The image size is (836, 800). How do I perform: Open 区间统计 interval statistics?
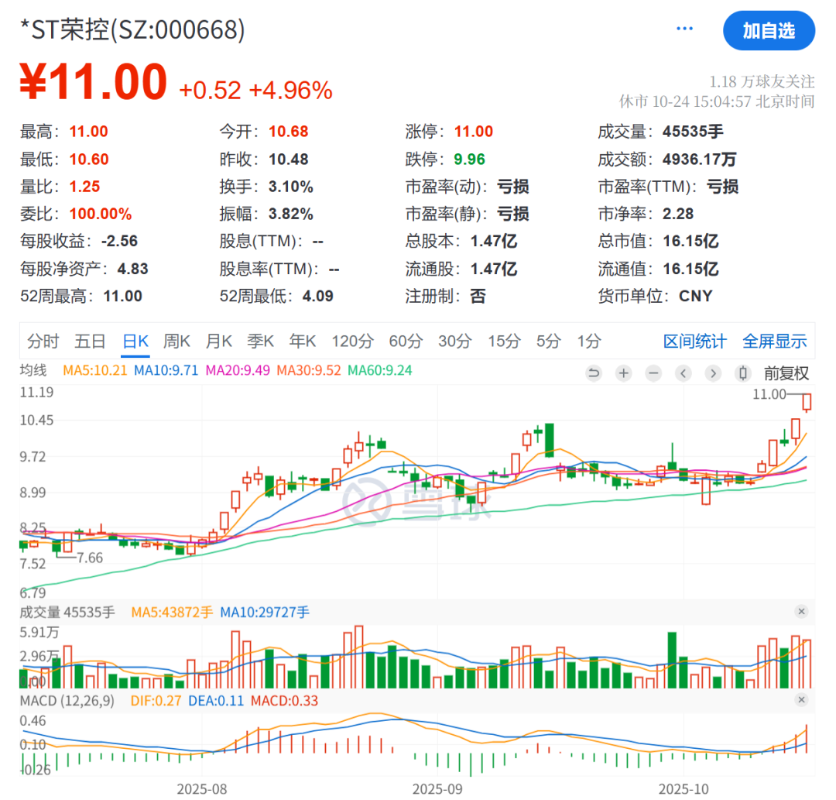click(x=695, y=341)
